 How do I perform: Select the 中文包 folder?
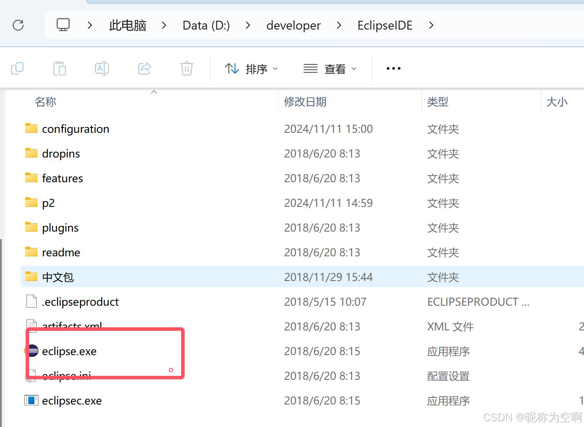(57, 277)
